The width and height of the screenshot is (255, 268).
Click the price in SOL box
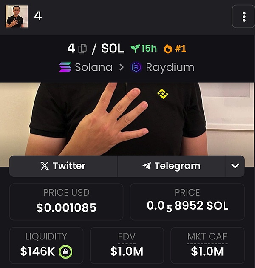pyautogui.click(x=187, y=202)
